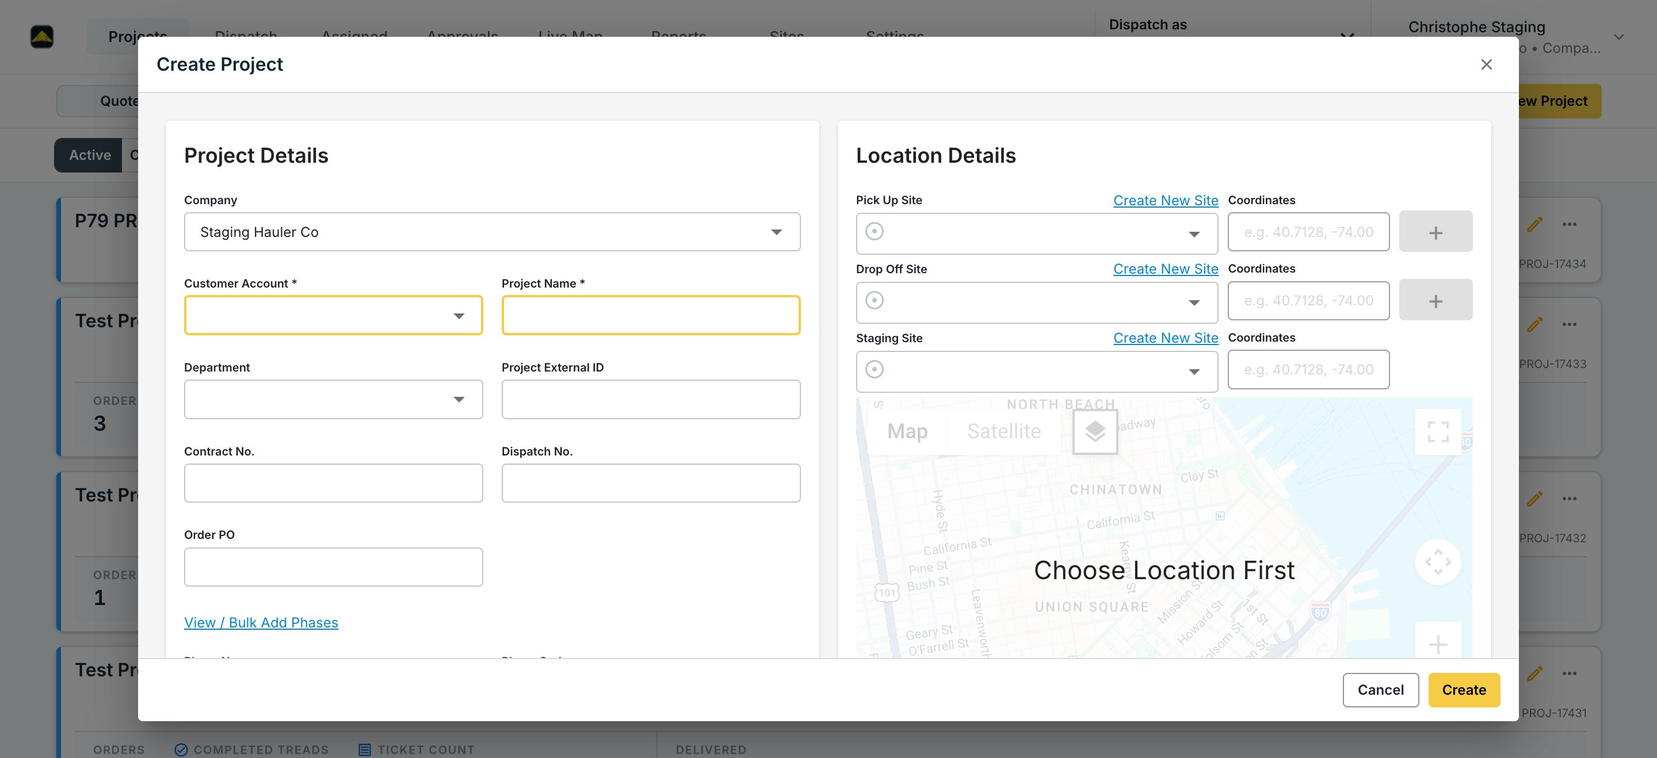
Task: Click the New Project button behind dialog
Action: click(x=1559, y=101)
